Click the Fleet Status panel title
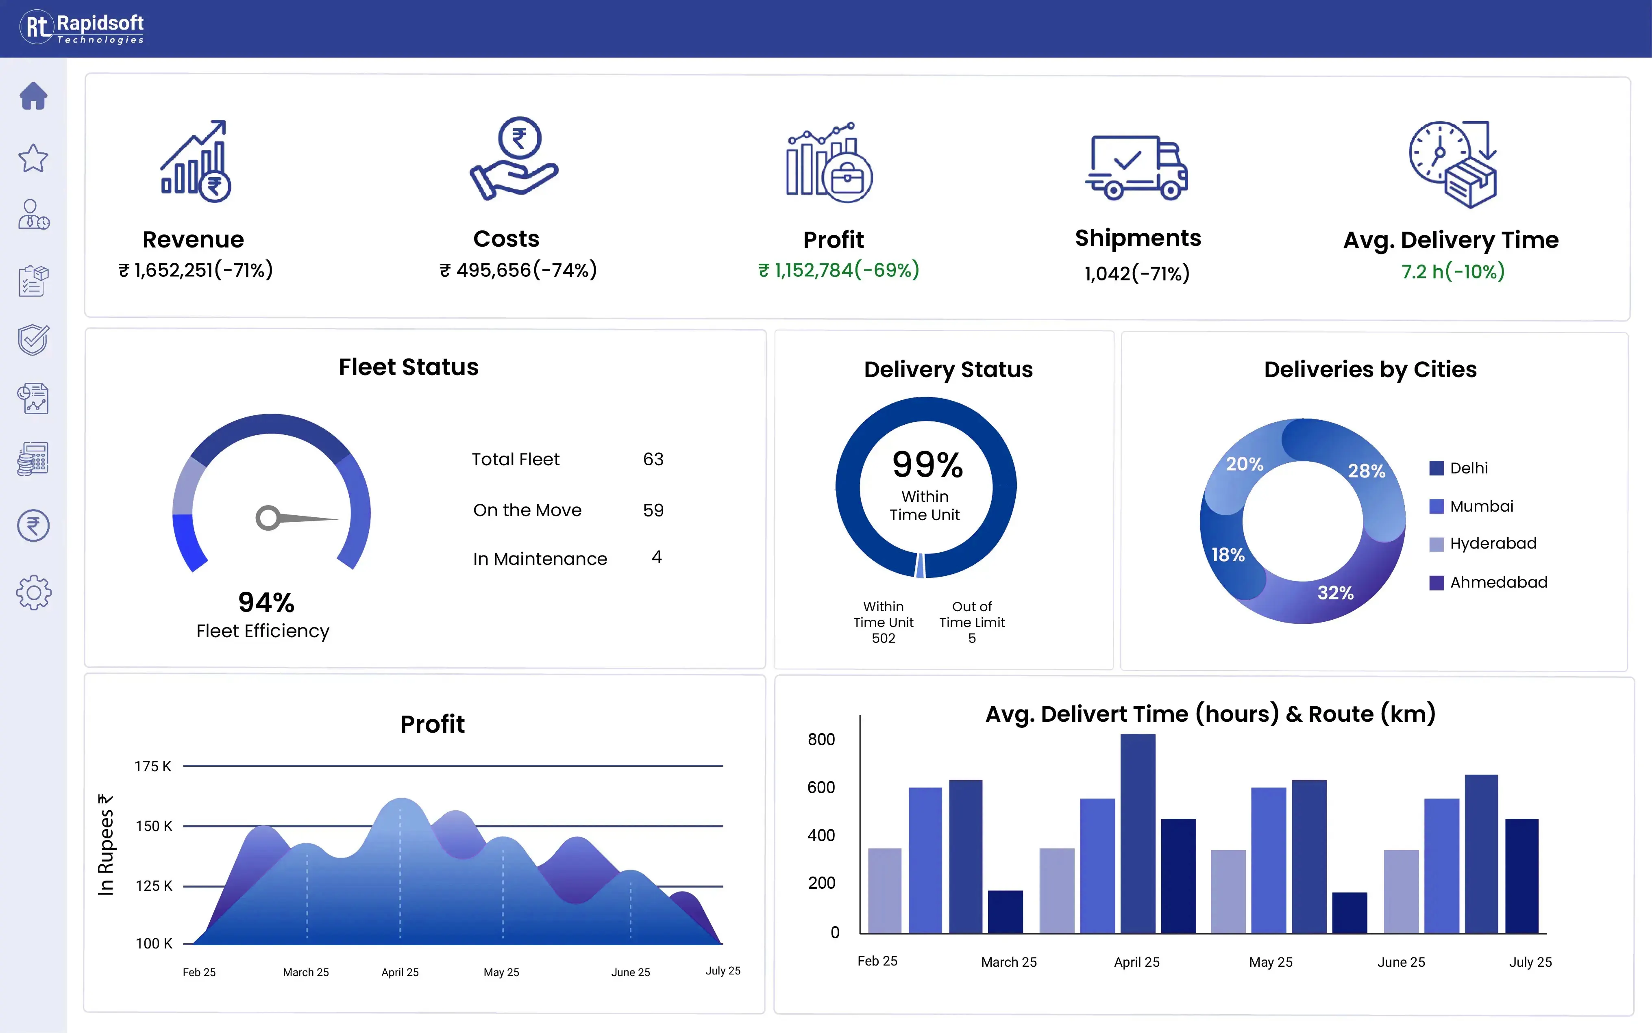1652x1033 pixels. tap(409, 367)
